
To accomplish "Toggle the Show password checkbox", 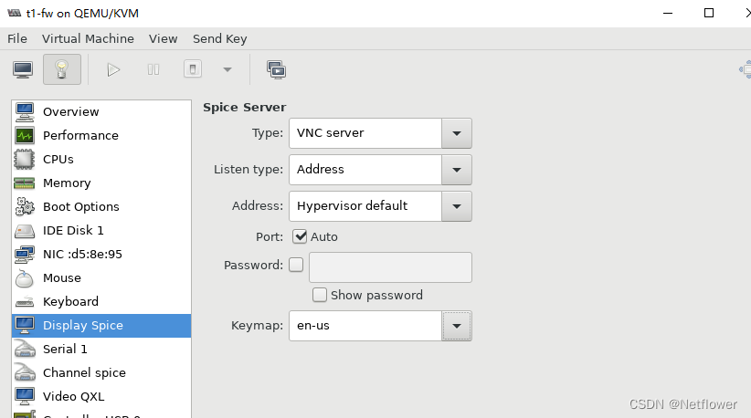I will (x=320, y=295).
